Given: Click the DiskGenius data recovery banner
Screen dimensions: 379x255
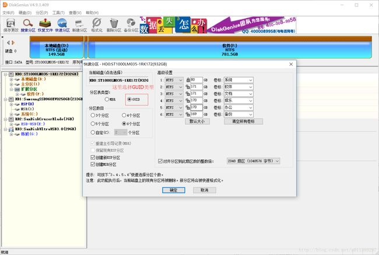Looking at the screenshot, I should click(x=218, y=25).
